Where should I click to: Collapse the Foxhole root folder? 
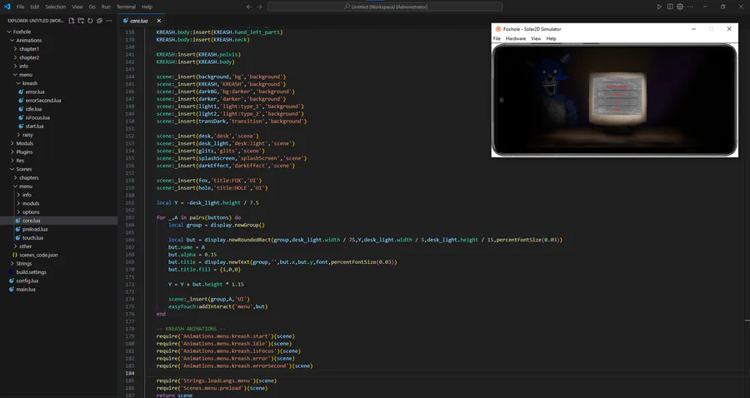(x=22, y=32)
